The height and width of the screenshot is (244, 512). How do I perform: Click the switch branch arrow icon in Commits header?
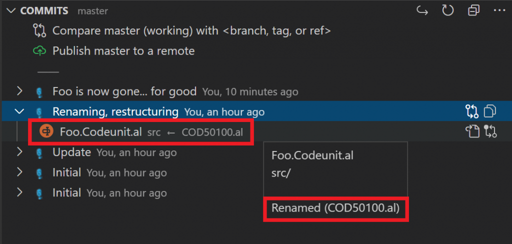[x=422, y=11]
